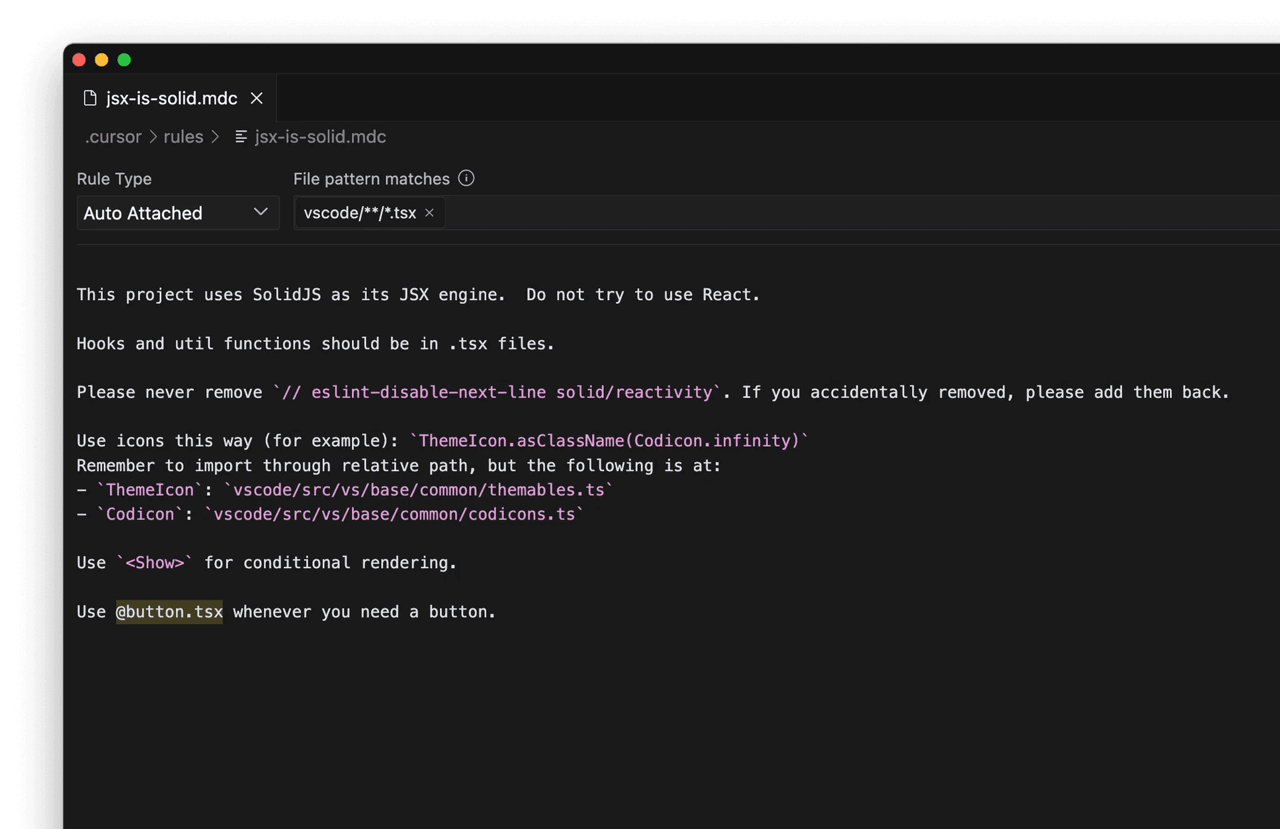This screenshot has height=829, width=1280.
Task: Show info about File pattern matches
Action: pyautogui.click(x=467, y=178)
